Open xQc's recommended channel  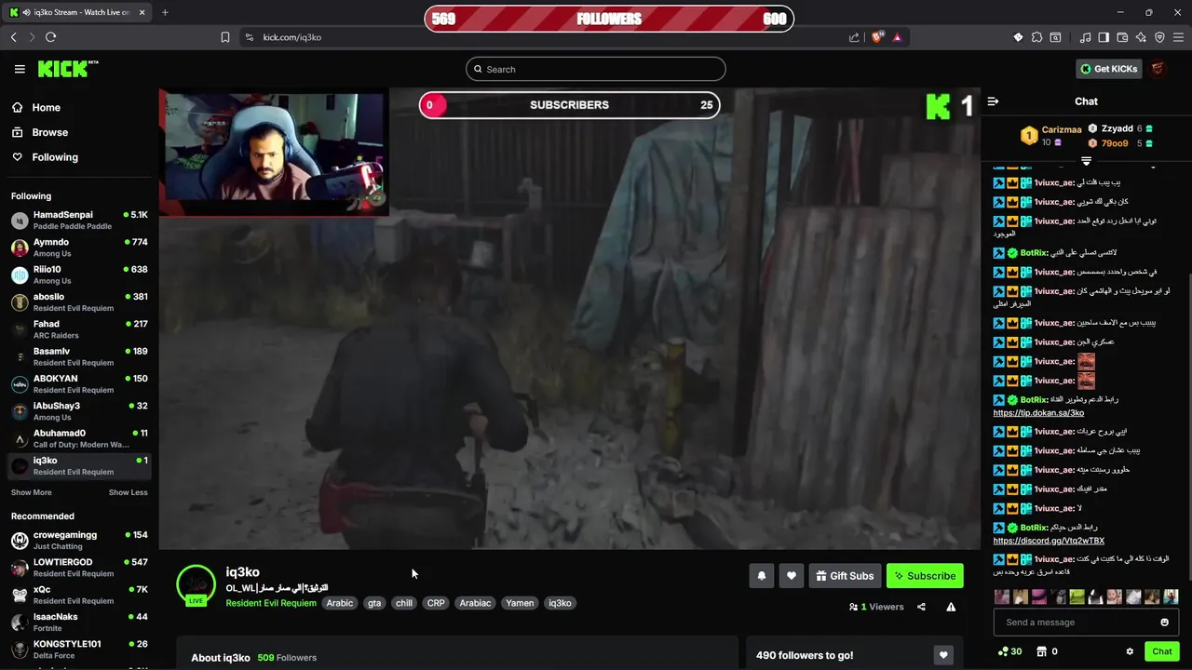(x=79, y=595)
